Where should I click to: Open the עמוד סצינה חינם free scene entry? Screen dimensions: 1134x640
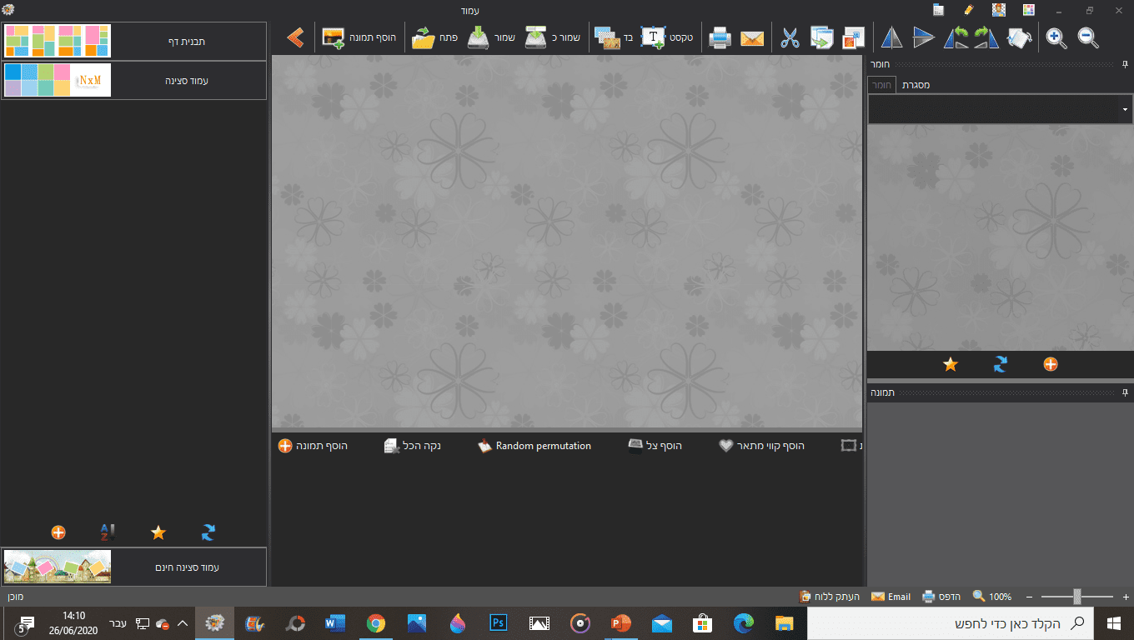tap(134, 567)
